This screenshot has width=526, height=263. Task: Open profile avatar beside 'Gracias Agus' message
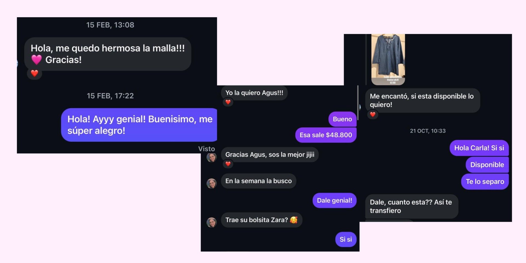(x=211, y=157)
